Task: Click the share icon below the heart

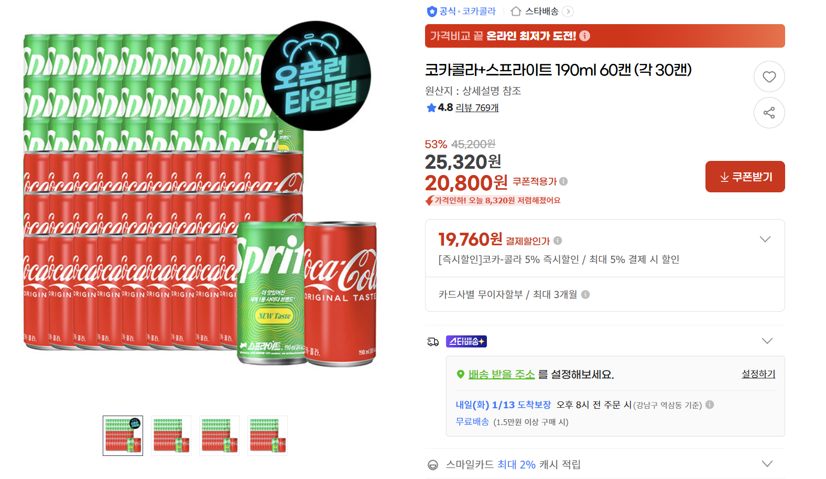Action: [x=769, y=113]
